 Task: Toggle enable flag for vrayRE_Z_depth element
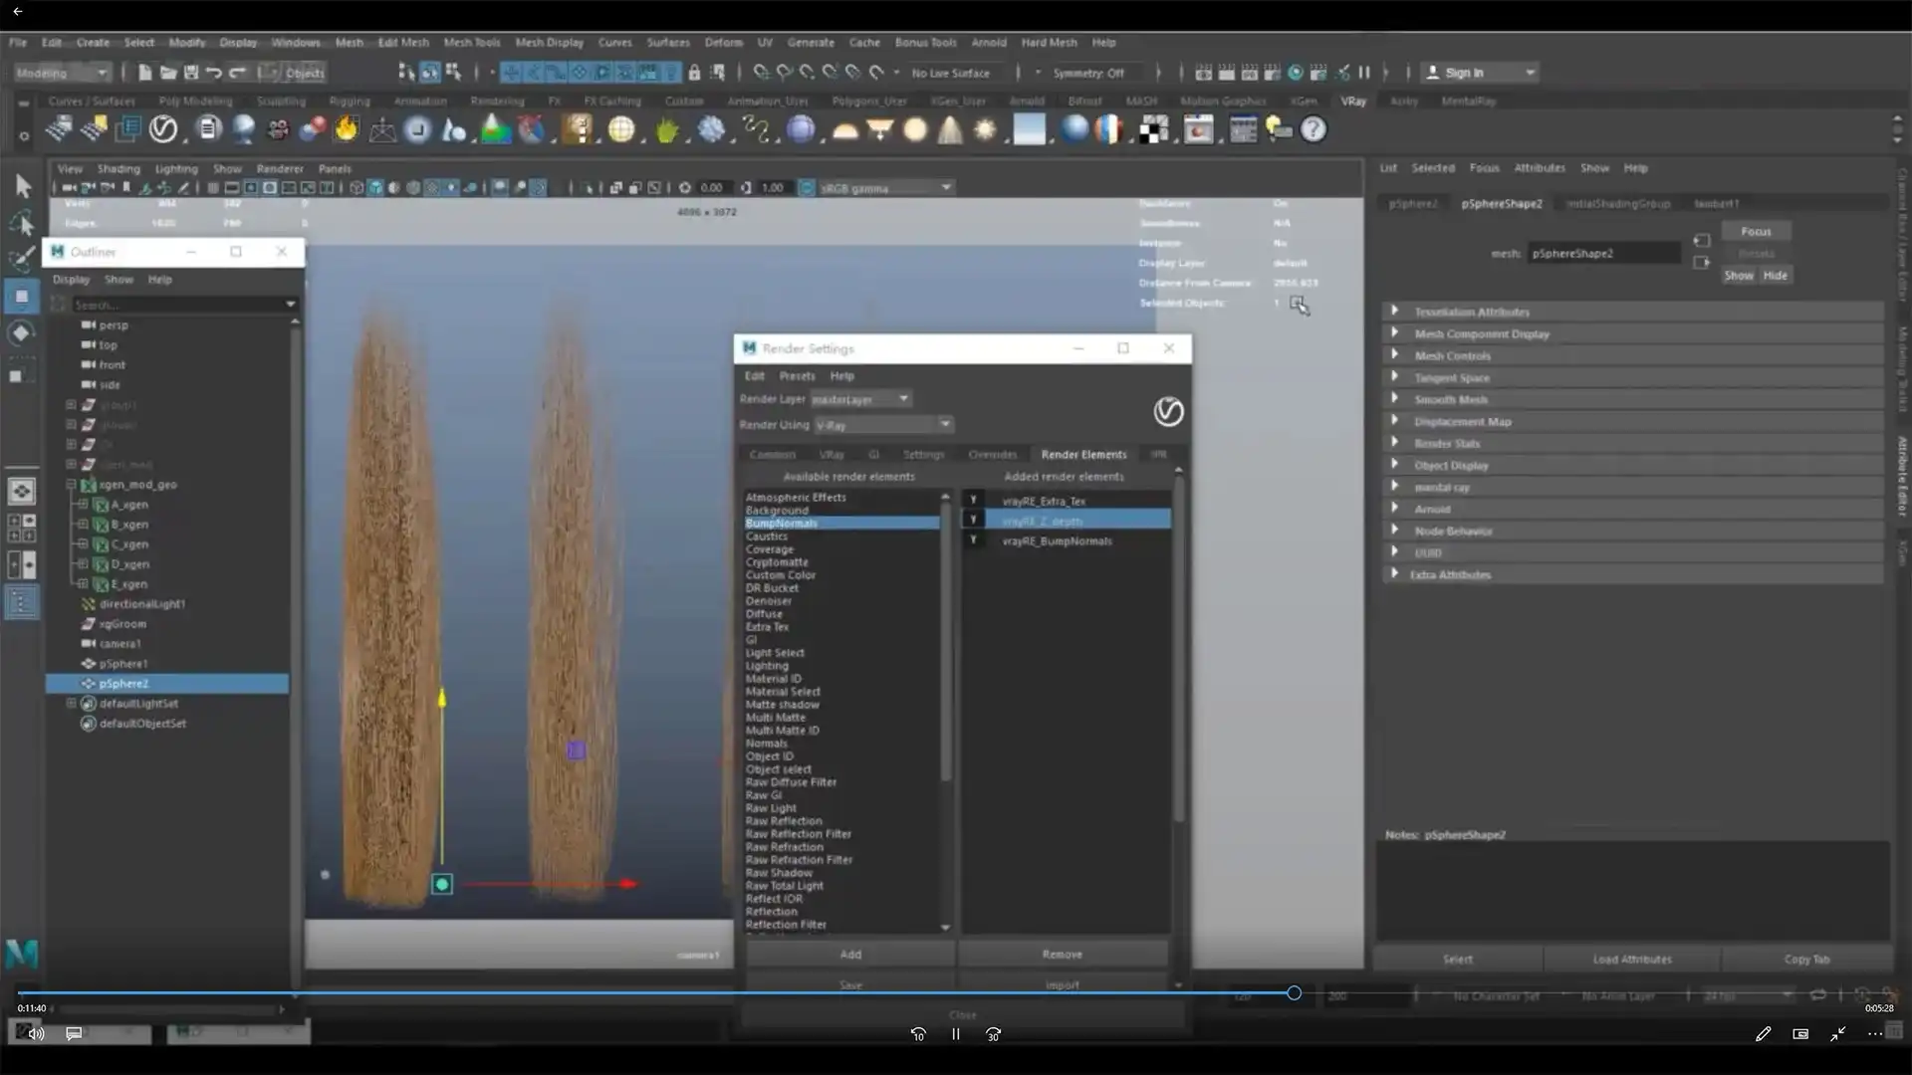[973, 521]
